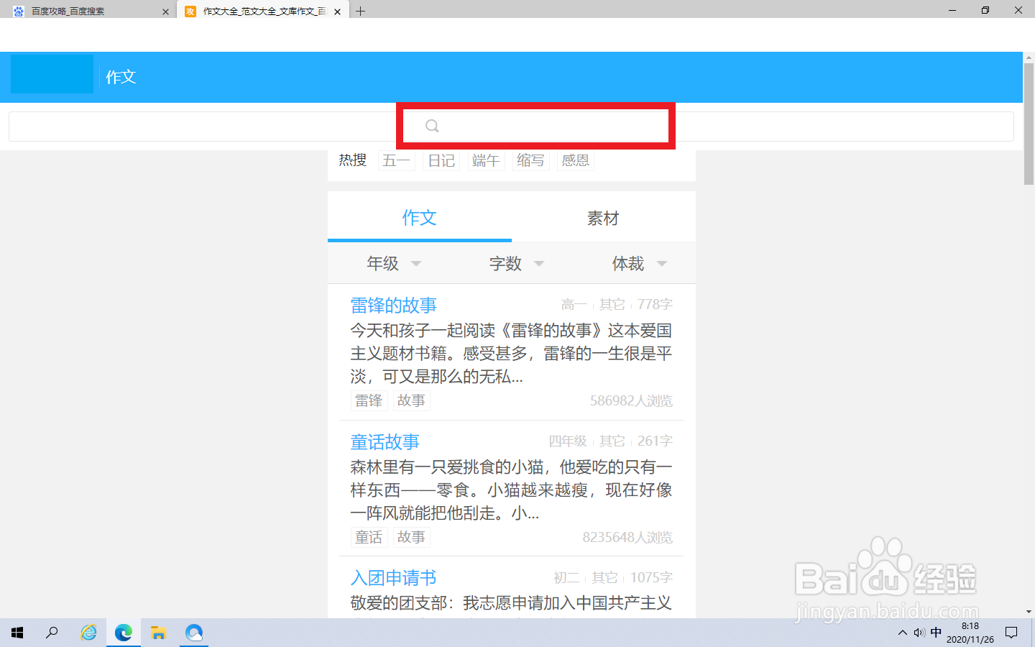Select hot search tag 日记
The height and width of the screenshot is (647, 1035).
441,160
